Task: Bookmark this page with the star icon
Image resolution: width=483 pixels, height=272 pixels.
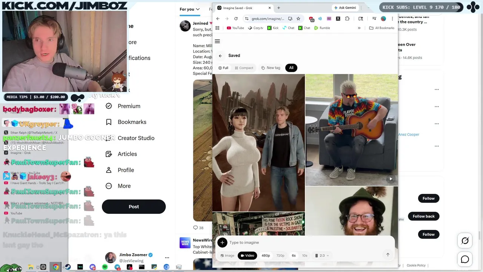Action: coord(298,19)
